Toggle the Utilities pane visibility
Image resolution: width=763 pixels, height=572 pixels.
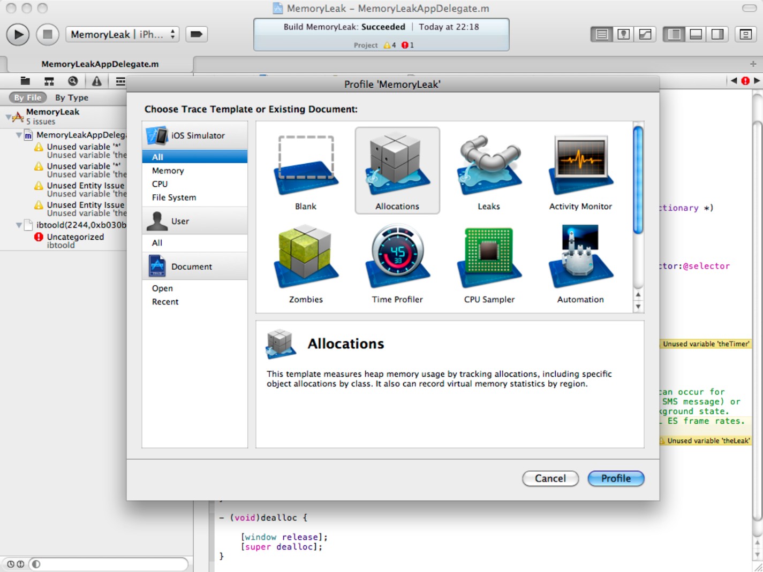[717, 34]
